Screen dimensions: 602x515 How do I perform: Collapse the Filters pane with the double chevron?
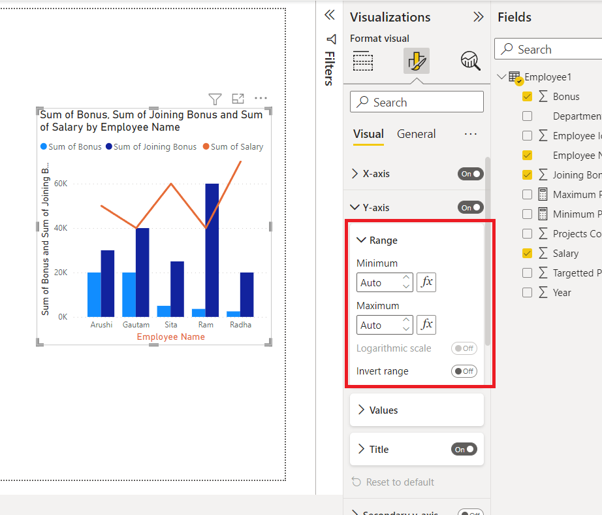click(x=330, y=15)
